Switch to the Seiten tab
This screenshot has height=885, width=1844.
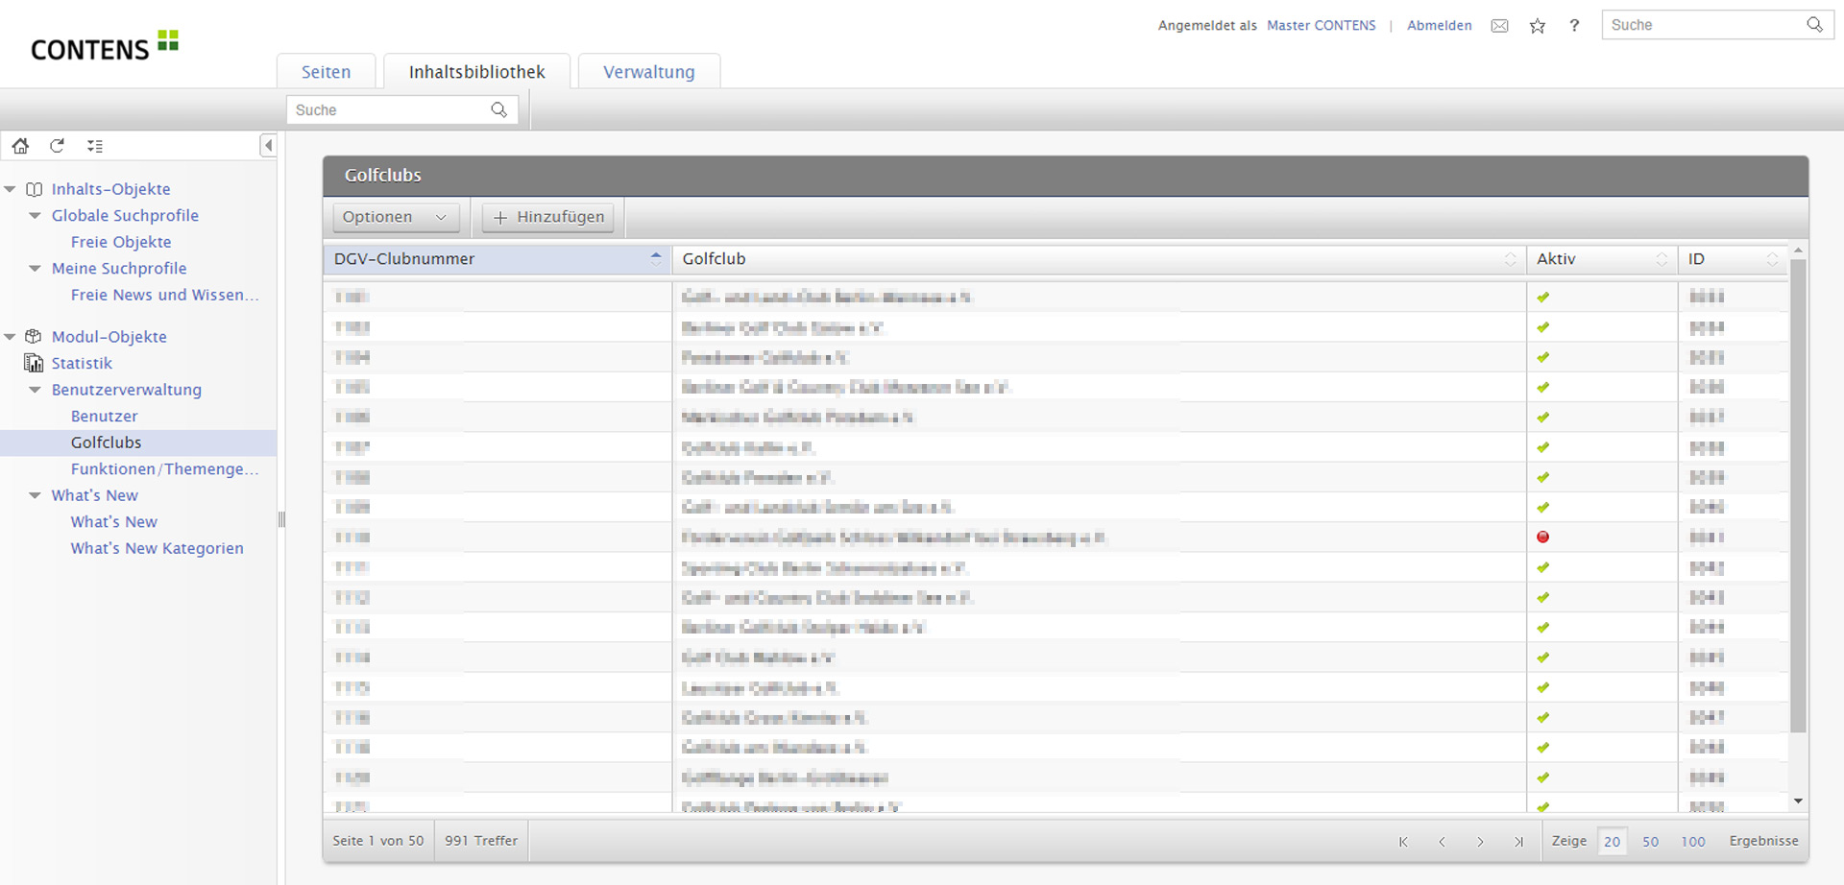pos(326,72)
